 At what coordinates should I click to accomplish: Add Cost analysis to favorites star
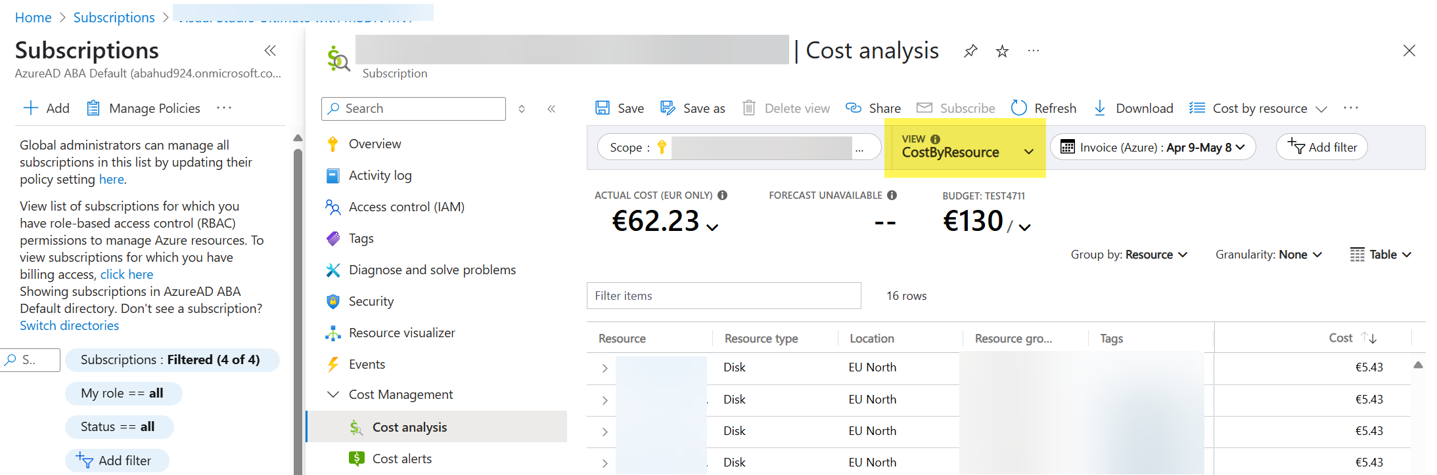1002,51
